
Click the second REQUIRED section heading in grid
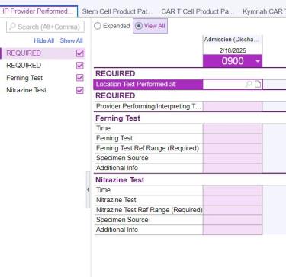[x=115, y=96]
